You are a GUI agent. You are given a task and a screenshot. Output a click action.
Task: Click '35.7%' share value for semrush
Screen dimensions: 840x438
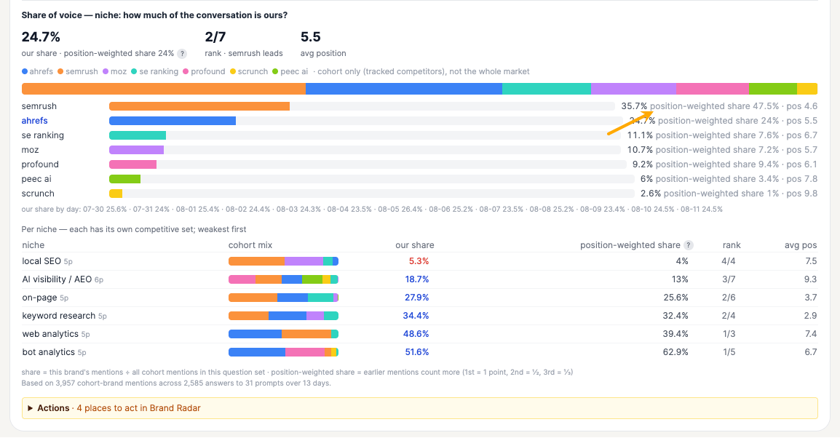click(x=634, y=106)
